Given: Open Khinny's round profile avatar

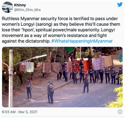Looking at the screenshot, I should click(7, 7).
